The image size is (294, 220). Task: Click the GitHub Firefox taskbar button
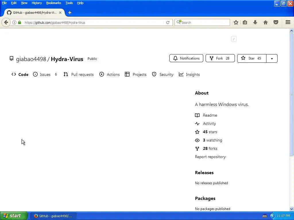[x=53, y=216]
